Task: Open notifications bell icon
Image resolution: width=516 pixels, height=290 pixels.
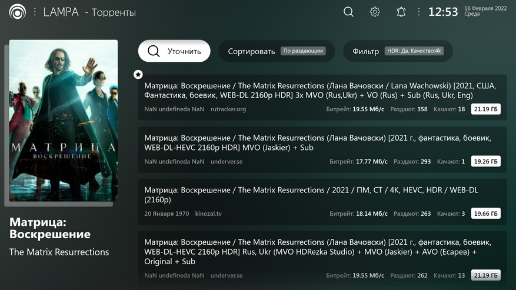Action: [x=401, y=12]
